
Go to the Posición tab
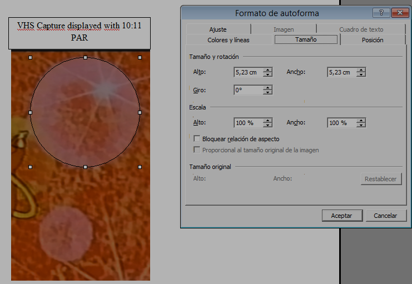(373, 40)
